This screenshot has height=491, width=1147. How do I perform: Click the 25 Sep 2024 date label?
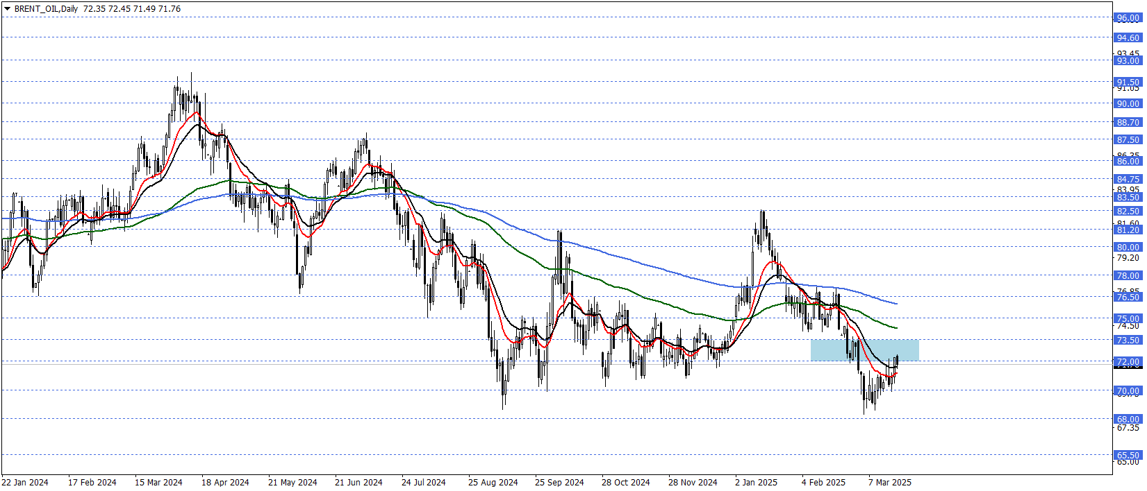coord(559,483)
